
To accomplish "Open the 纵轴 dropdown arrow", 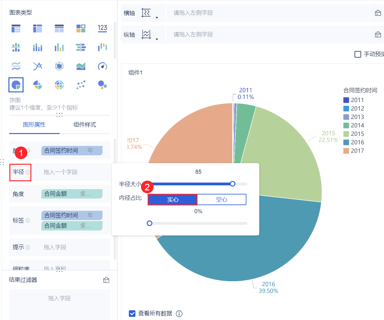I will click(x=157, y=39).
